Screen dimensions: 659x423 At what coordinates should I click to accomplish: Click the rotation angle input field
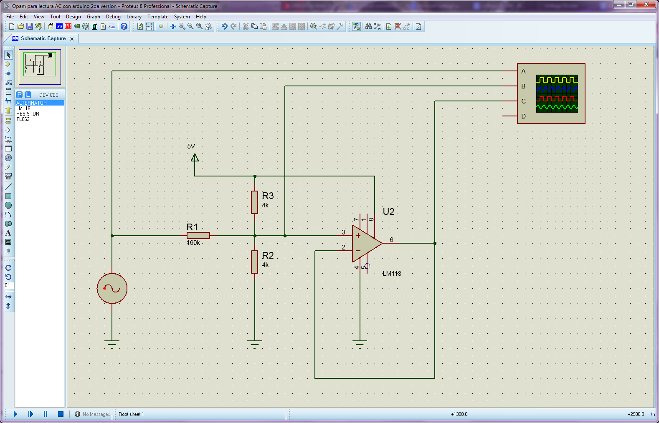point(9,286)
